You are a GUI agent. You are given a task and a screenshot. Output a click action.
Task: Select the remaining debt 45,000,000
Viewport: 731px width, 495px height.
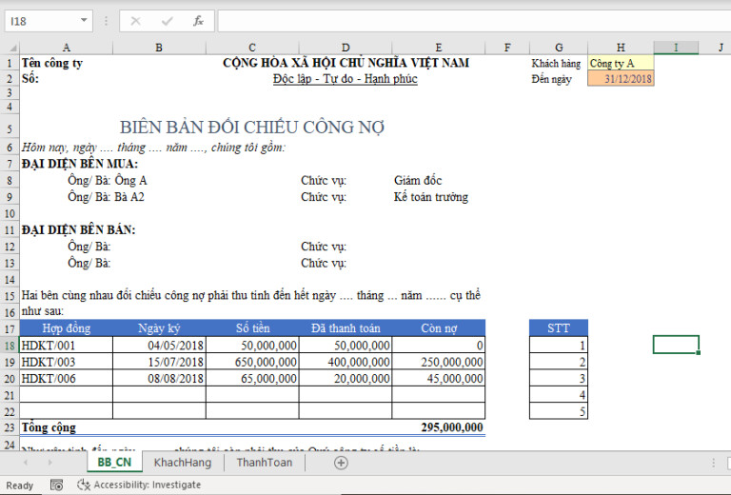point(439,379)
